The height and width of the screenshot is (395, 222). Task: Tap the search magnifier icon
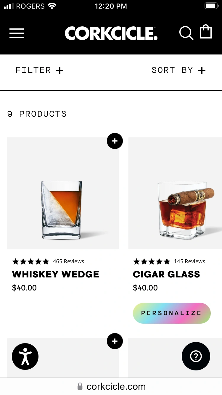point(186,33)
